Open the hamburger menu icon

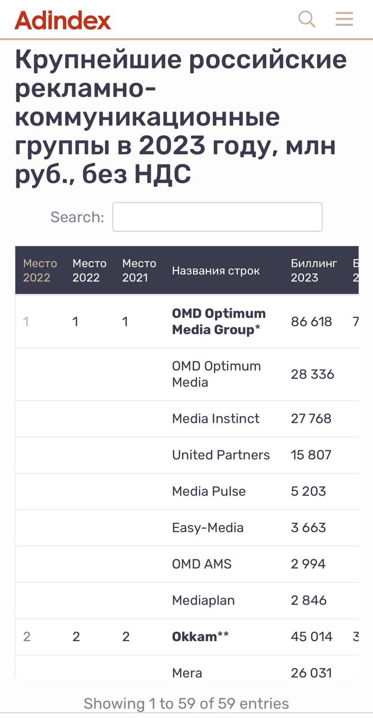tap(344, 19)
